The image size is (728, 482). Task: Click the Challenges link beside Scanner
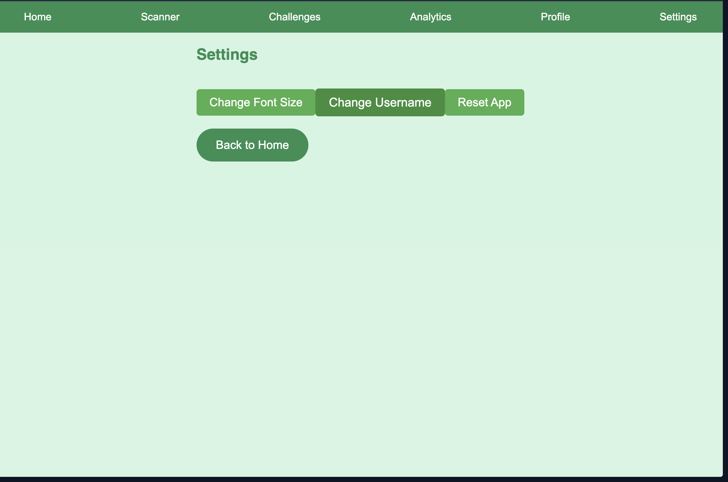click(x=294, y=17)
